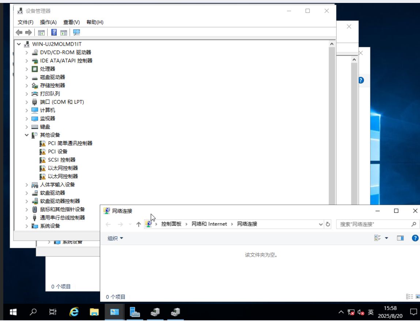Click the 英 input method indicator
Image resolution: width=420 pixels, height=321 pixels.
click(371, 312)
